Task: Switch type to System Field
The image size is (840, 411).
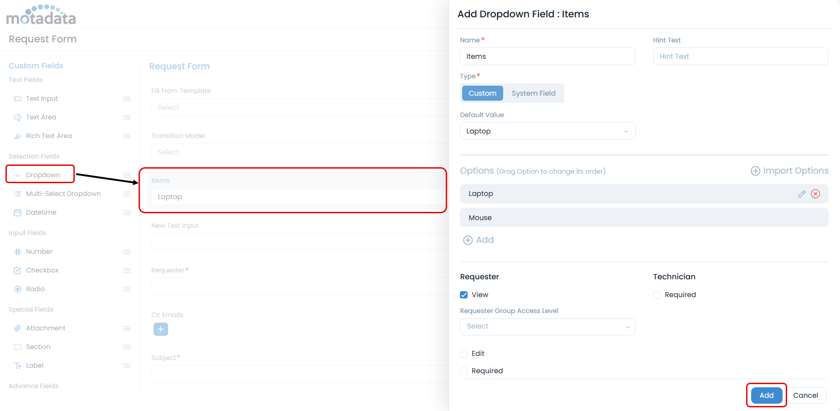Action: (533, 93)
